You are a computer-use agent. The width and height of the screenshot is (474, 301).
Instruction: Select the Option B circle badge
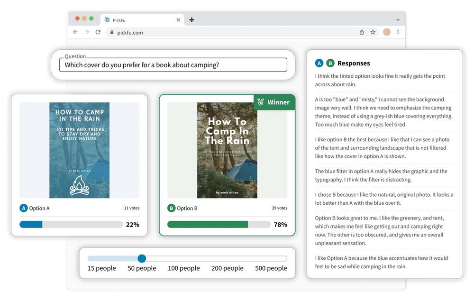(172, 208)
